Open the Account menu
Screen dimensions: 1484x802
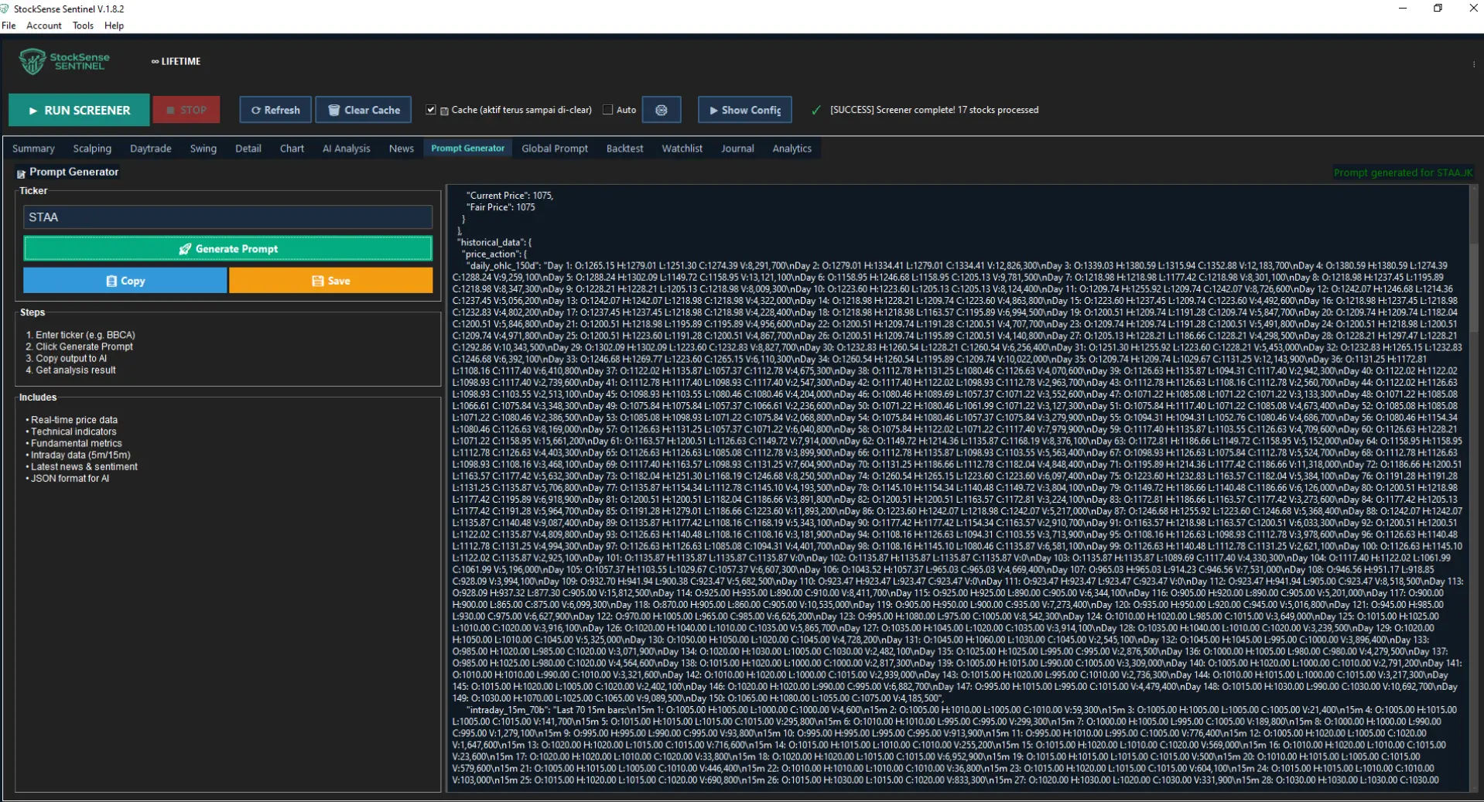tap(44, 26)
